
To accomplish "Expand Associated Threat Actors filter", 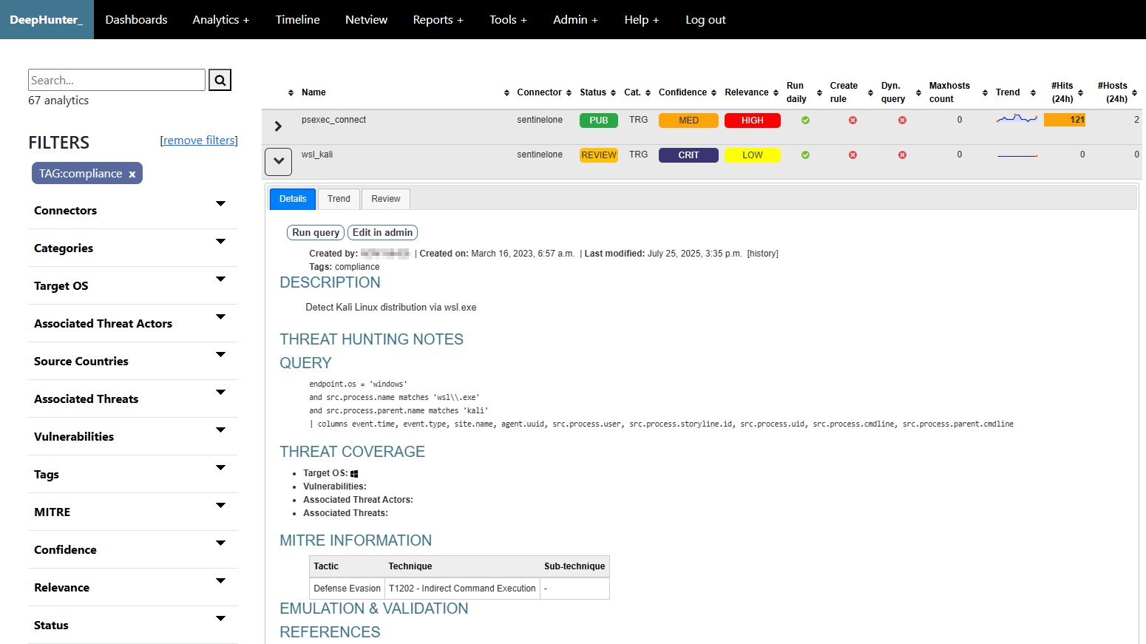I will 133,323.
